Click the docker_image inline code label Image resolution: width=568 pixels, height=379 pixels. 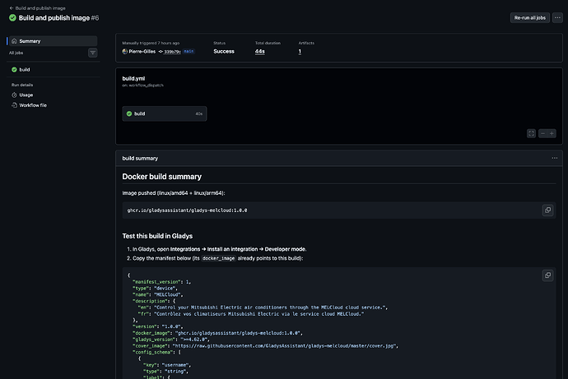pyautogui.click(x=218, y=258)
